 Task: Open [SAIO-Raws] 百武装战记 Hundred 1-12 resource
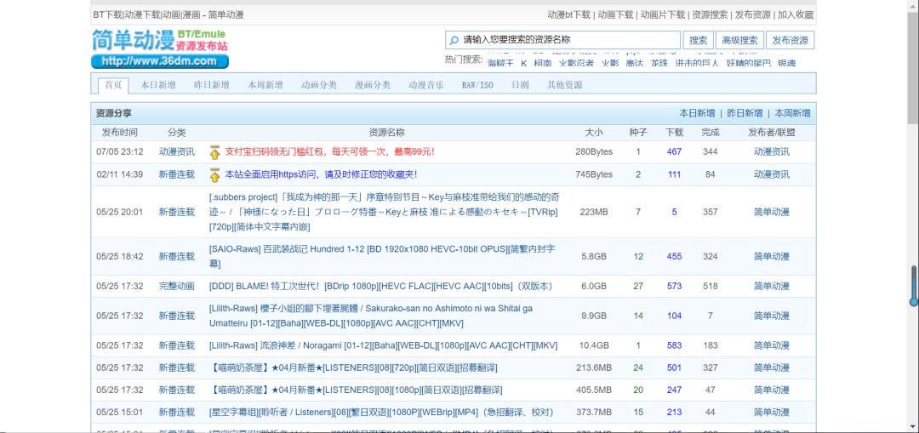[381, 256]
